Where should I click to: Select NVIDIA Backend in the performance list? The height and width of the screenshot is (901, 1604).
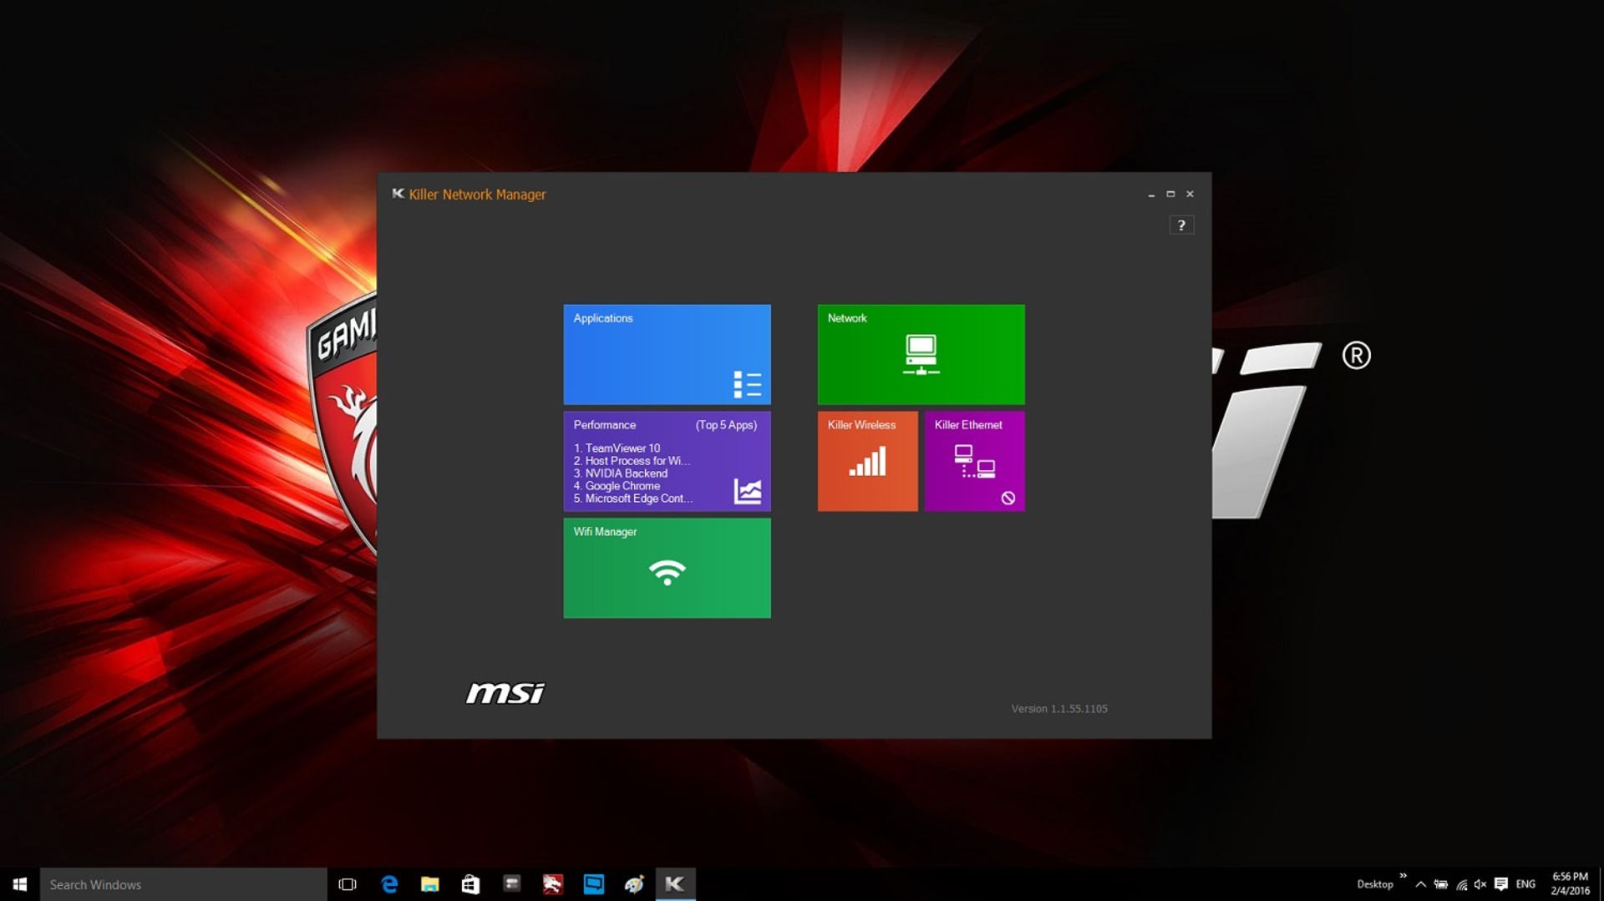pyautogui.click(x=621, y=473)
